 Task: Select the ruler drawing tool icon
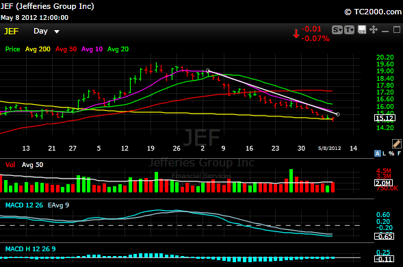coord(396,144)
